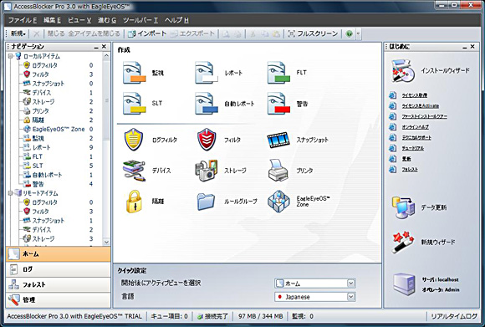Launch the インストールウィザード icon
This screenshot has height=327, width=485.
[x=403, y=71]
